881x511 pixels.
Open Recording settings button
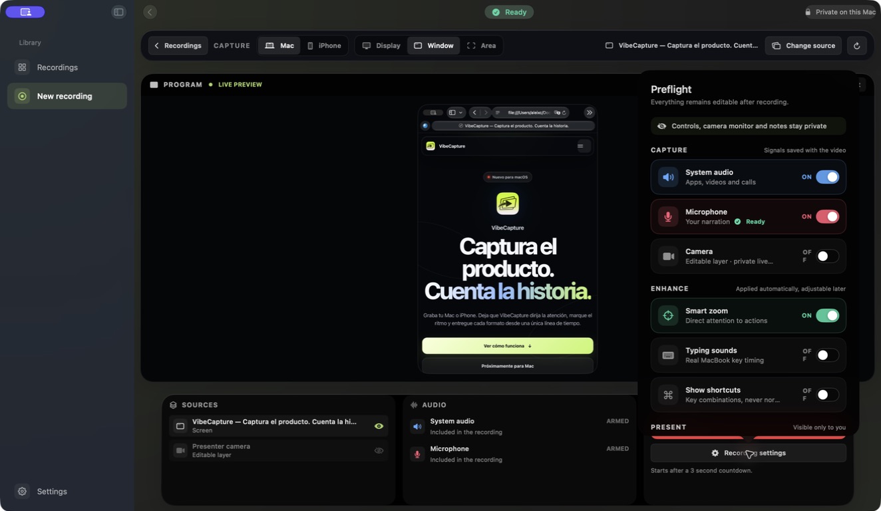coord(748,453)
